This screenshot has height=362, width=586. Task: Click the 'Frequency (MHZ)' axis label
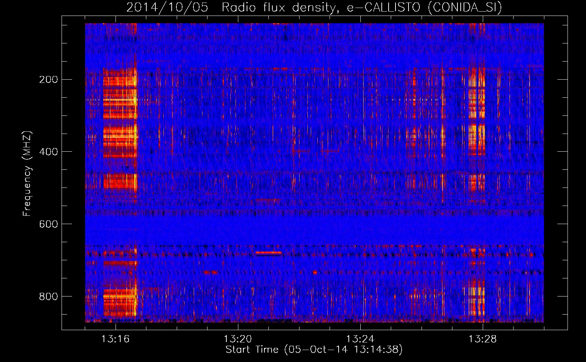click(27, 173)
